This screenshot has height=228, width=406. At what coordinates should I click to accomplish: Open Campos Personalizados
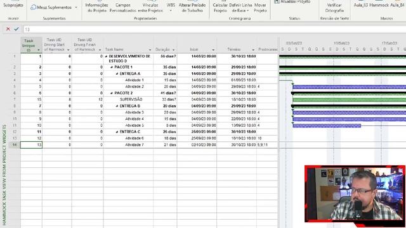pos(122,7)
